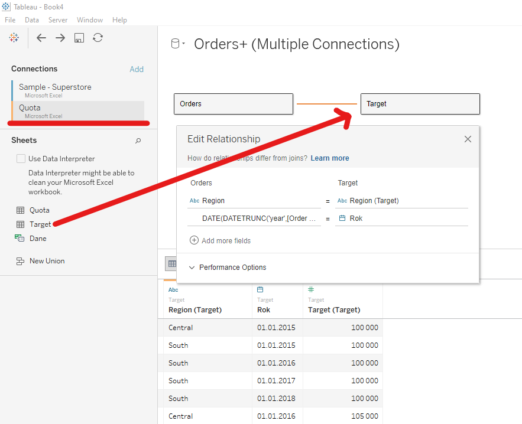Open the data source dropdown next to title

178,44
